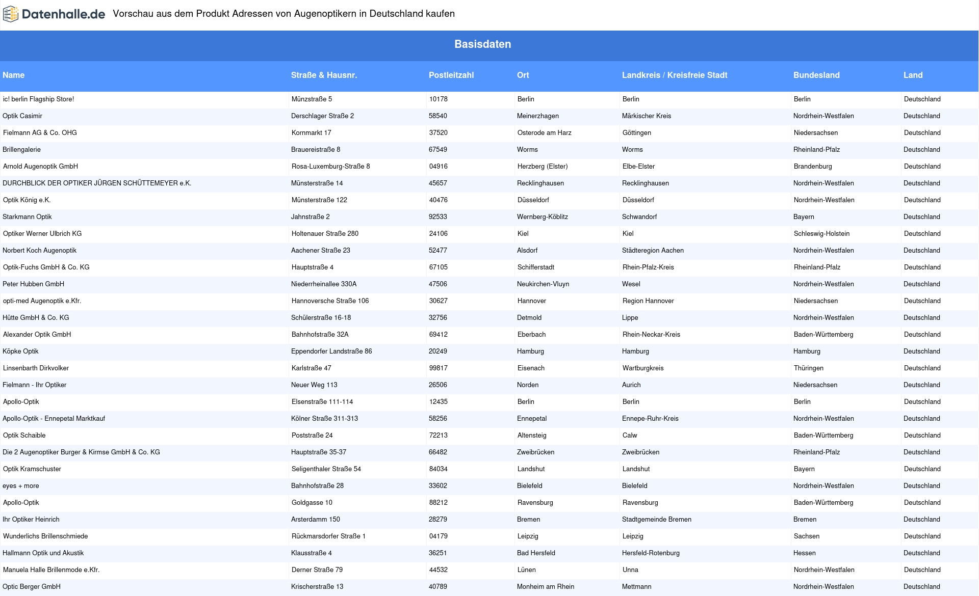Click the Land column header

[913, 75]
